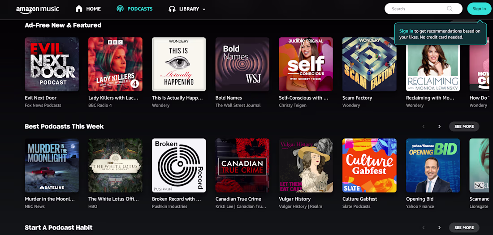Screen dimensions: 493x235
Task: Open The White Lotus Official Podcast cover
Action: pyautogui.click(x=115, y=166)
